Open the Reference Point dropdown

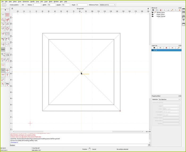(108, 5)
